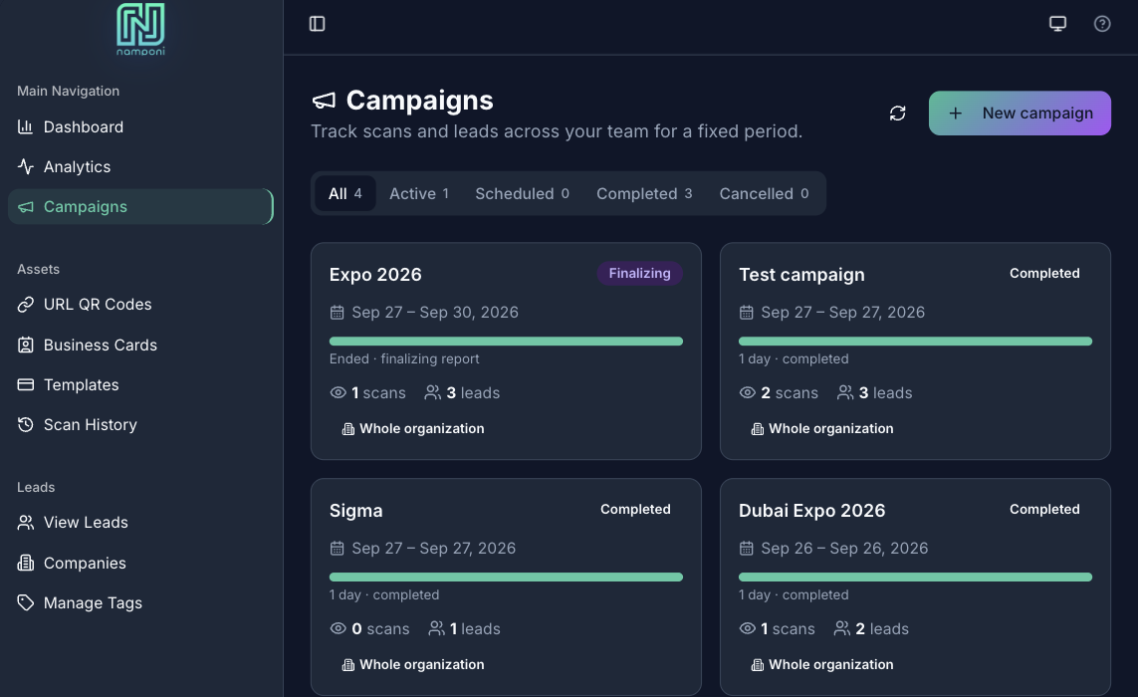This screenshot has width=1138, height=697.
Task: Create a New campaign
Action: pyautogui.click(x=1020, y=114)
